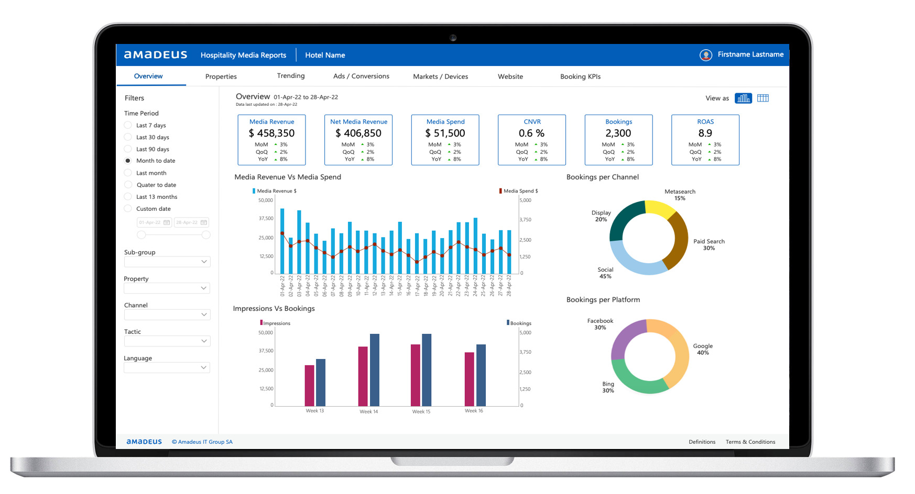Click the Hotel Name header label
The image size is (915, 494).
[x=325, y=55]
